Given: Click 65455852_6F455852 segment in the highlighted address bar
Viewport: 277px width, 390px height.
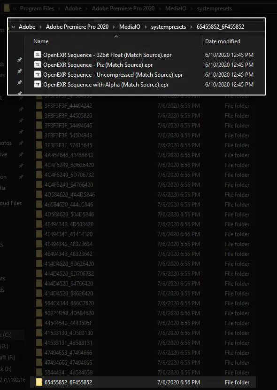Looking at the screenshot, I should coord(220,27).
